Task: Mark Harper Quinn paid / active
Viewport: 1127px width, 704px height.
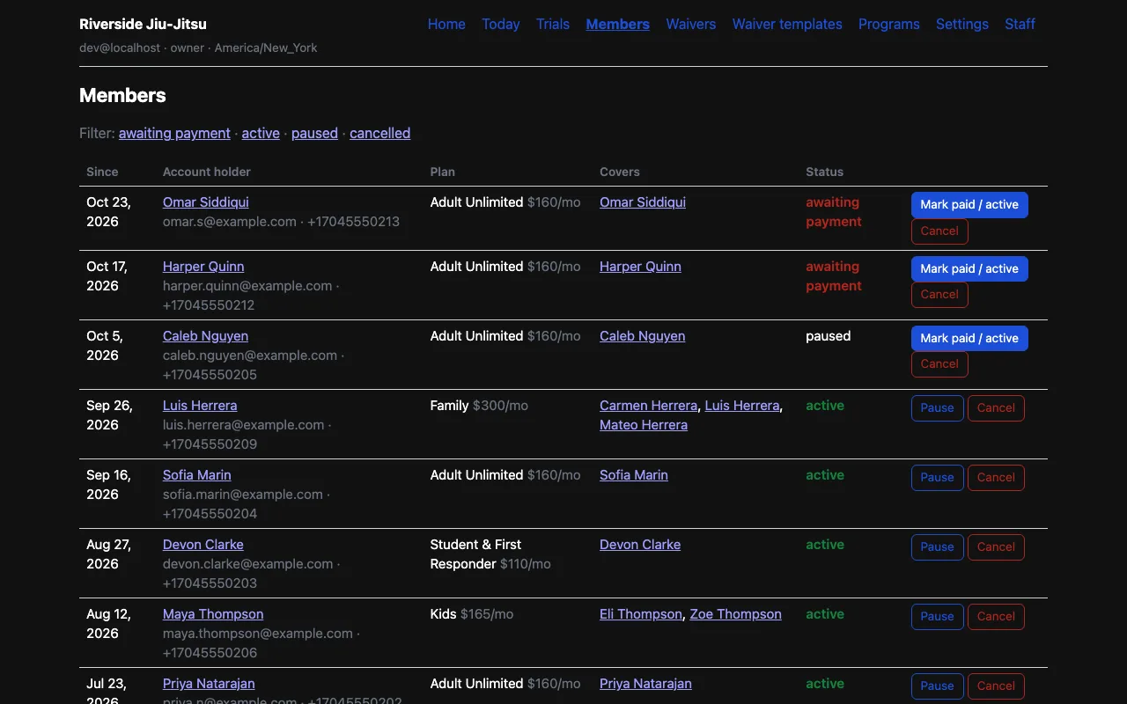Action: (x=969, y=269)
